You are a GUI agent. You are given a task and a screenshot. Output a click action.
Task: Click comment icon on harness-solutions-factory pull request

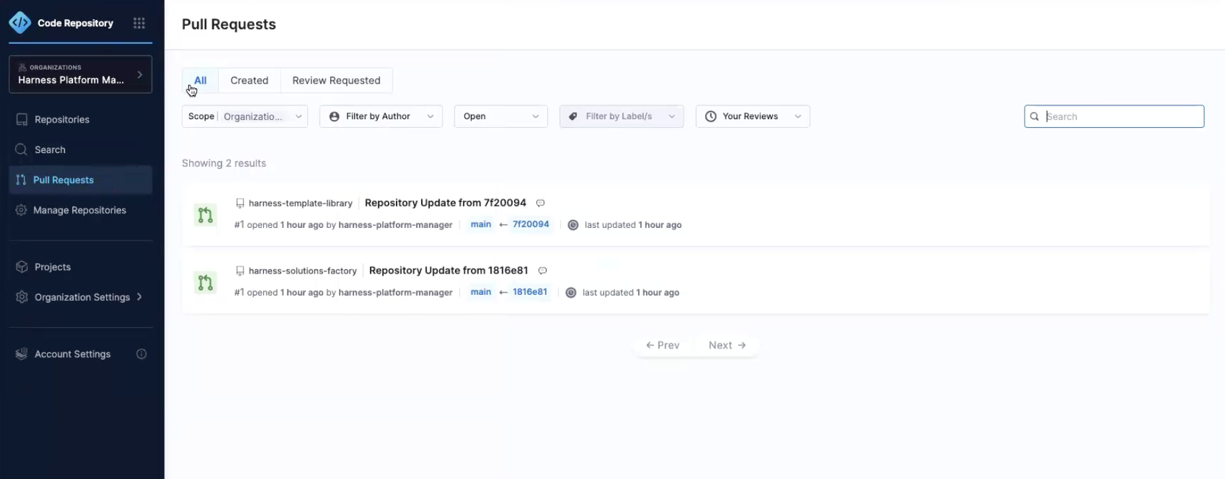542,271
